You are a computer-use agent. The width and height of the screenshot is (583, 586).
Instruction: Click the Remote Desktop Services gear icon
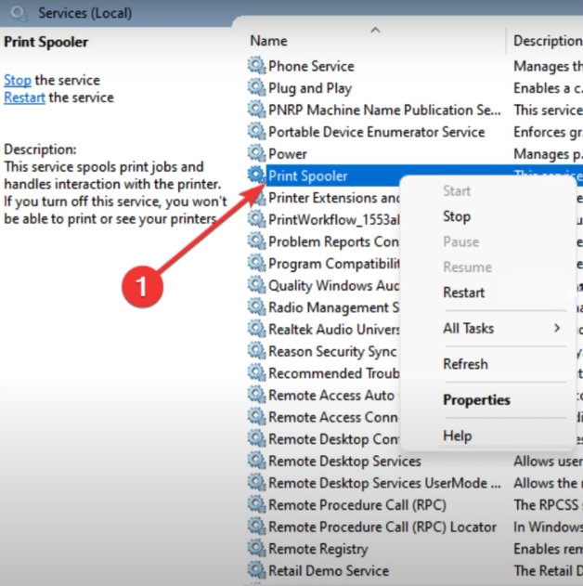[x=256, y=461]
